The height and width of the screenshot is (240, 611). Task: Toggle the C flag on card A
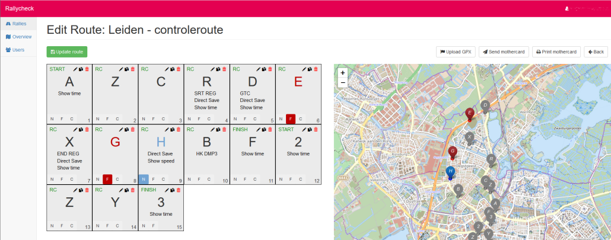[x=72, y=119]
